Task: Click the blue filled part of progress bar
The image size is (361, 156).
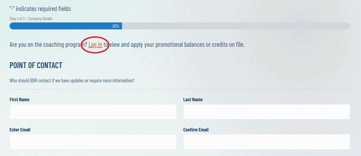Action: pyautogui.click(x=66, y=26)
